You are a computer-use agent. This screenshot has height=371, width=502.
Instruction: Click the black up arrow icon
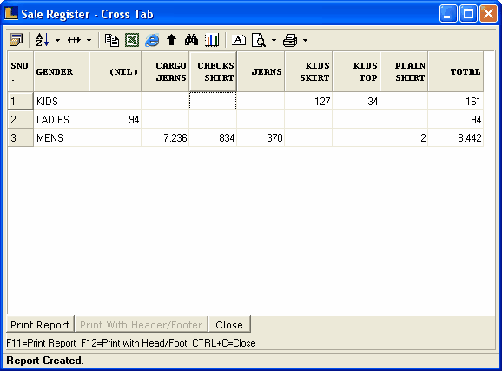click(x=172, y=40)
